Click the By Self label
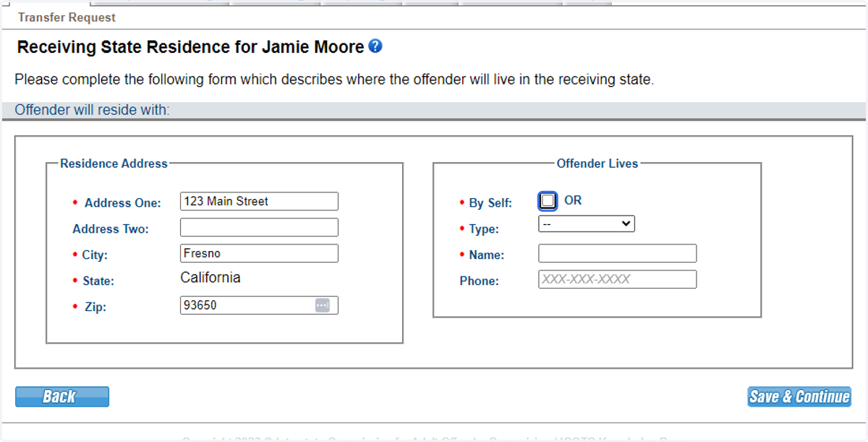The height and width of the screenshot is (442, 868). (490, 203)
